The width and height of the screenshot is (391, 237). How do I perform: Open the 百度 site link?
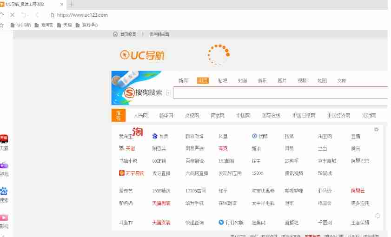[160, 136]
